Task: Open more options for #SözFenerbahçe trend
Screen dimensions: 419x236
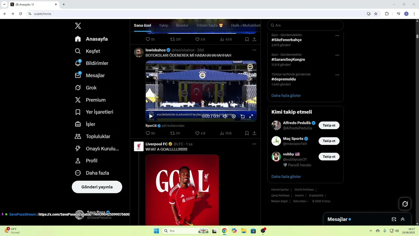Action: (337, 35)
